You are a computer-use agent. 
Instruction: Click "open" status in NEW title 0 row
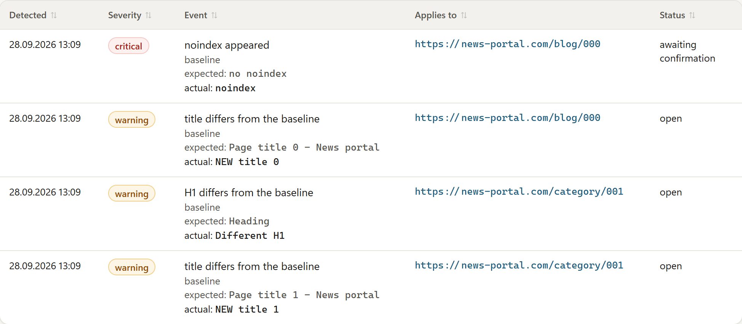click(671, 119)
